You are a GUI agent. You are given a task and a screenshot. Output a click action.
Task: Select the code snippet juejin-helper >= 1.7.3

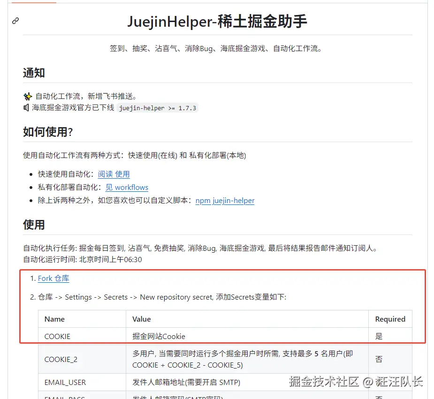[x=158, y=107]
